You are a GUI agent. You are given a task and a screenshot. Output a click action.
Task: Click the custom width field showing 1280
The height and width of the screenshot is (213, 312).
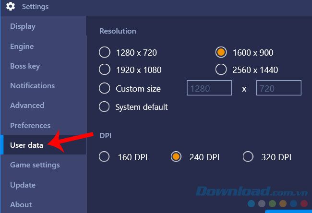[x=209, y=88]
